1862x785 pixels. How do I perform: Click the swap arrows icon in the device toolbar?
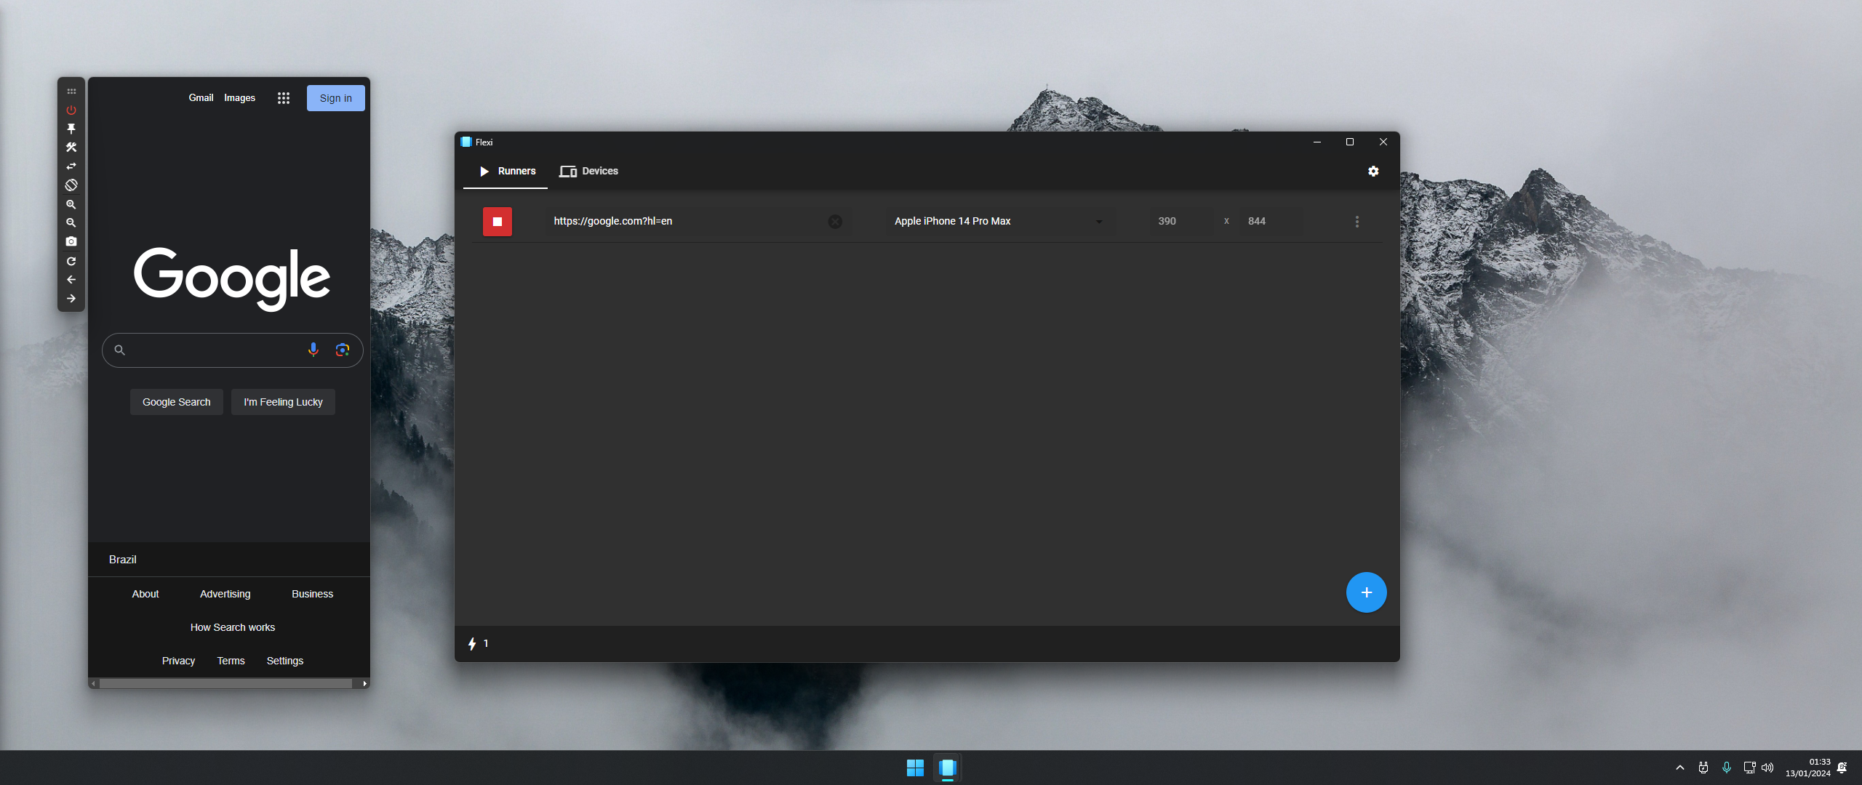71,166
